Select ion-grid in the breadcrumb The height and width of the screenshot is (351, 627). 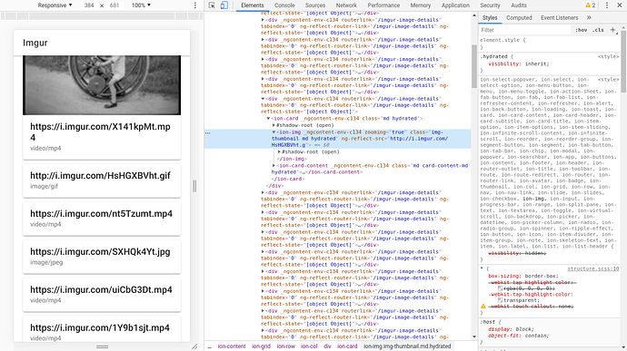[261, 346]
